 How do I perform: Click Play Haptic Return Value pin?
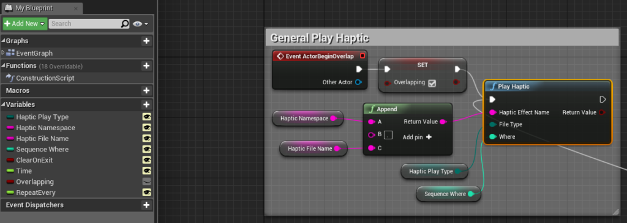click(x=603, y=112)
